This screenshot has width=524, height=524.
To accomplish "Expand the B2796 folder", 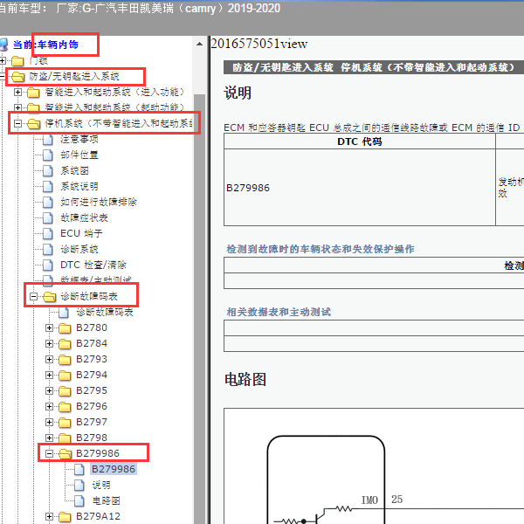I will click(x=49, y=406).
